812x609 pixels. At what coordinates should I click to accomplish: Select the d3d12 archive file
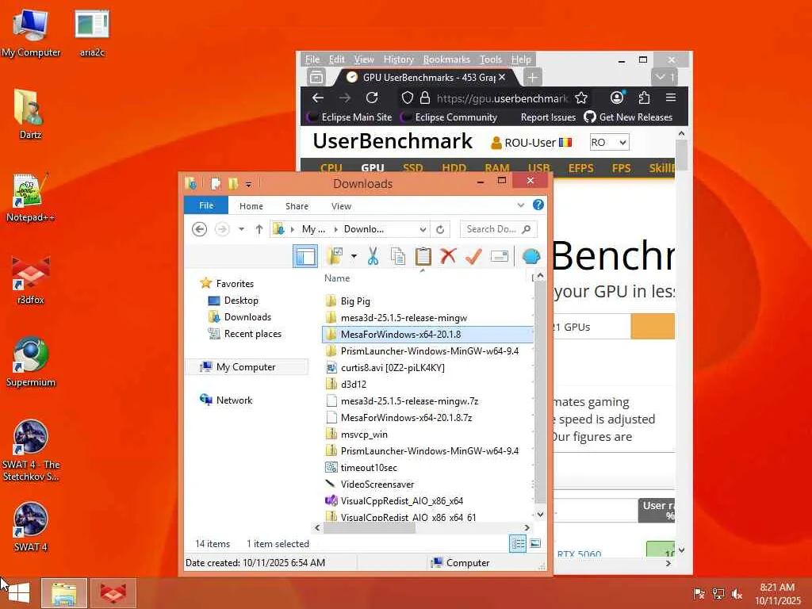pos(354,385)
